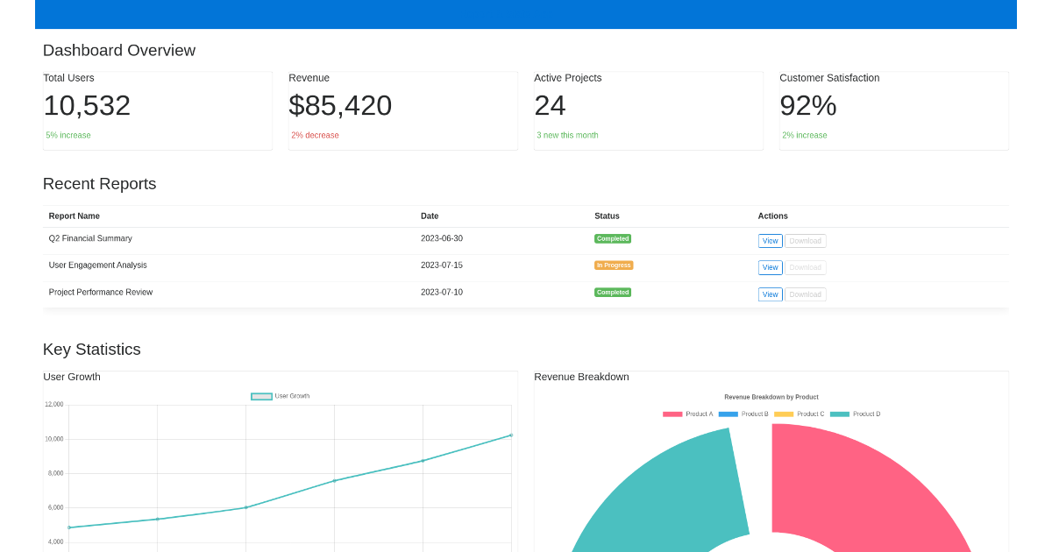View the User Engagement Analysis report
This screenshot has width=1052, height=552.
(770, 267)
